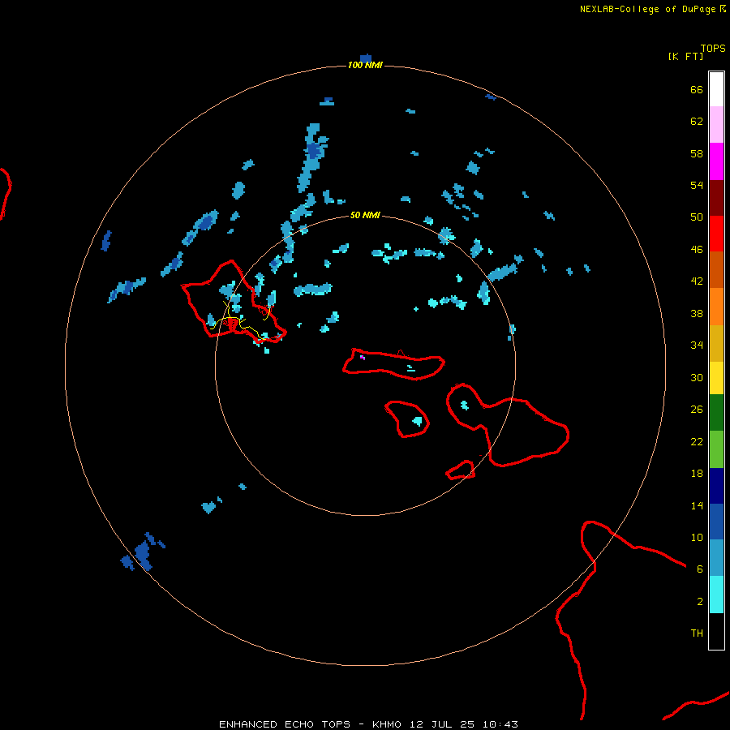Pick the light blue swatch between 6 and 10
Image resolution: width=730 pixels, height=730 pixels.
tap(716, 557)
